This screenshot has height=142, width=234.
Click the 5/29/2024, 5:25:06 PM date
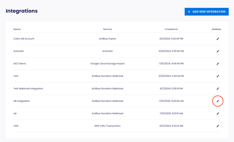pyautogui.click(x=171, y=51)
